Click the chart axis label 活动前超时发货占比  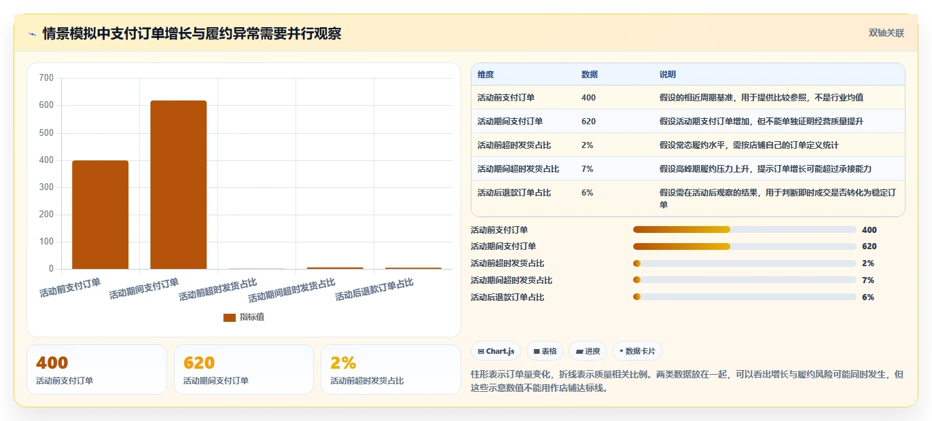click(x=218, y=290)
